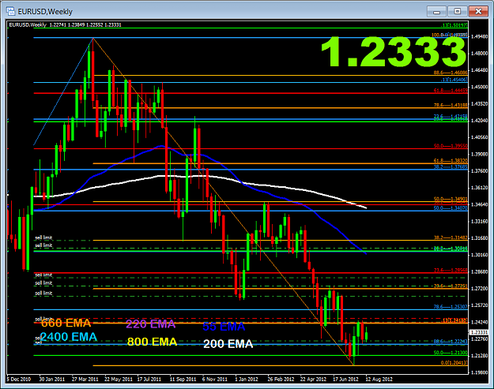Select the 0.0 Fibonacci label at 1.20413
494x389 pixels.
(x=454, y=363)
